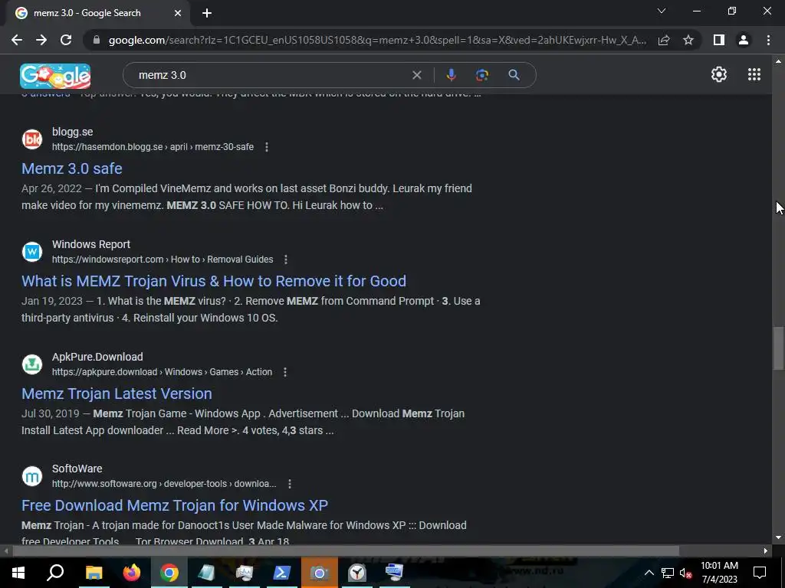Open File Explorer from the taskbar
The height and width of the screenshot is (588, 785).
[x=94, y=573]
